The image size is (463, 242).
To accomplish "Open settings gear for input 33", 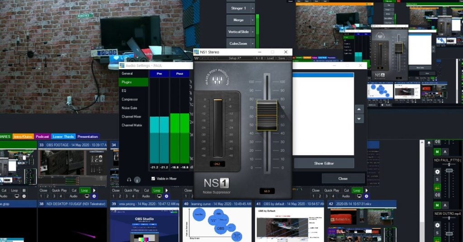I will point(94,196).
